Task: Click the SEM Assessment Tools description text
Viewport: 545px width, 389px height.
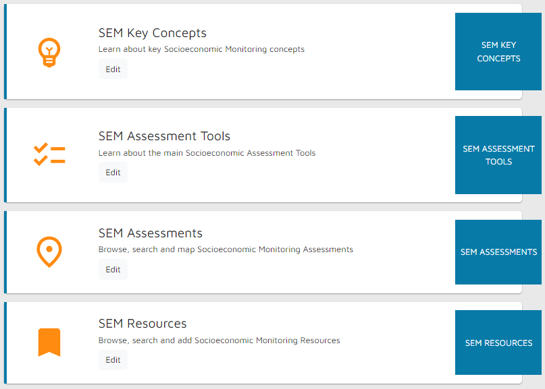Action: coord(207,152)
